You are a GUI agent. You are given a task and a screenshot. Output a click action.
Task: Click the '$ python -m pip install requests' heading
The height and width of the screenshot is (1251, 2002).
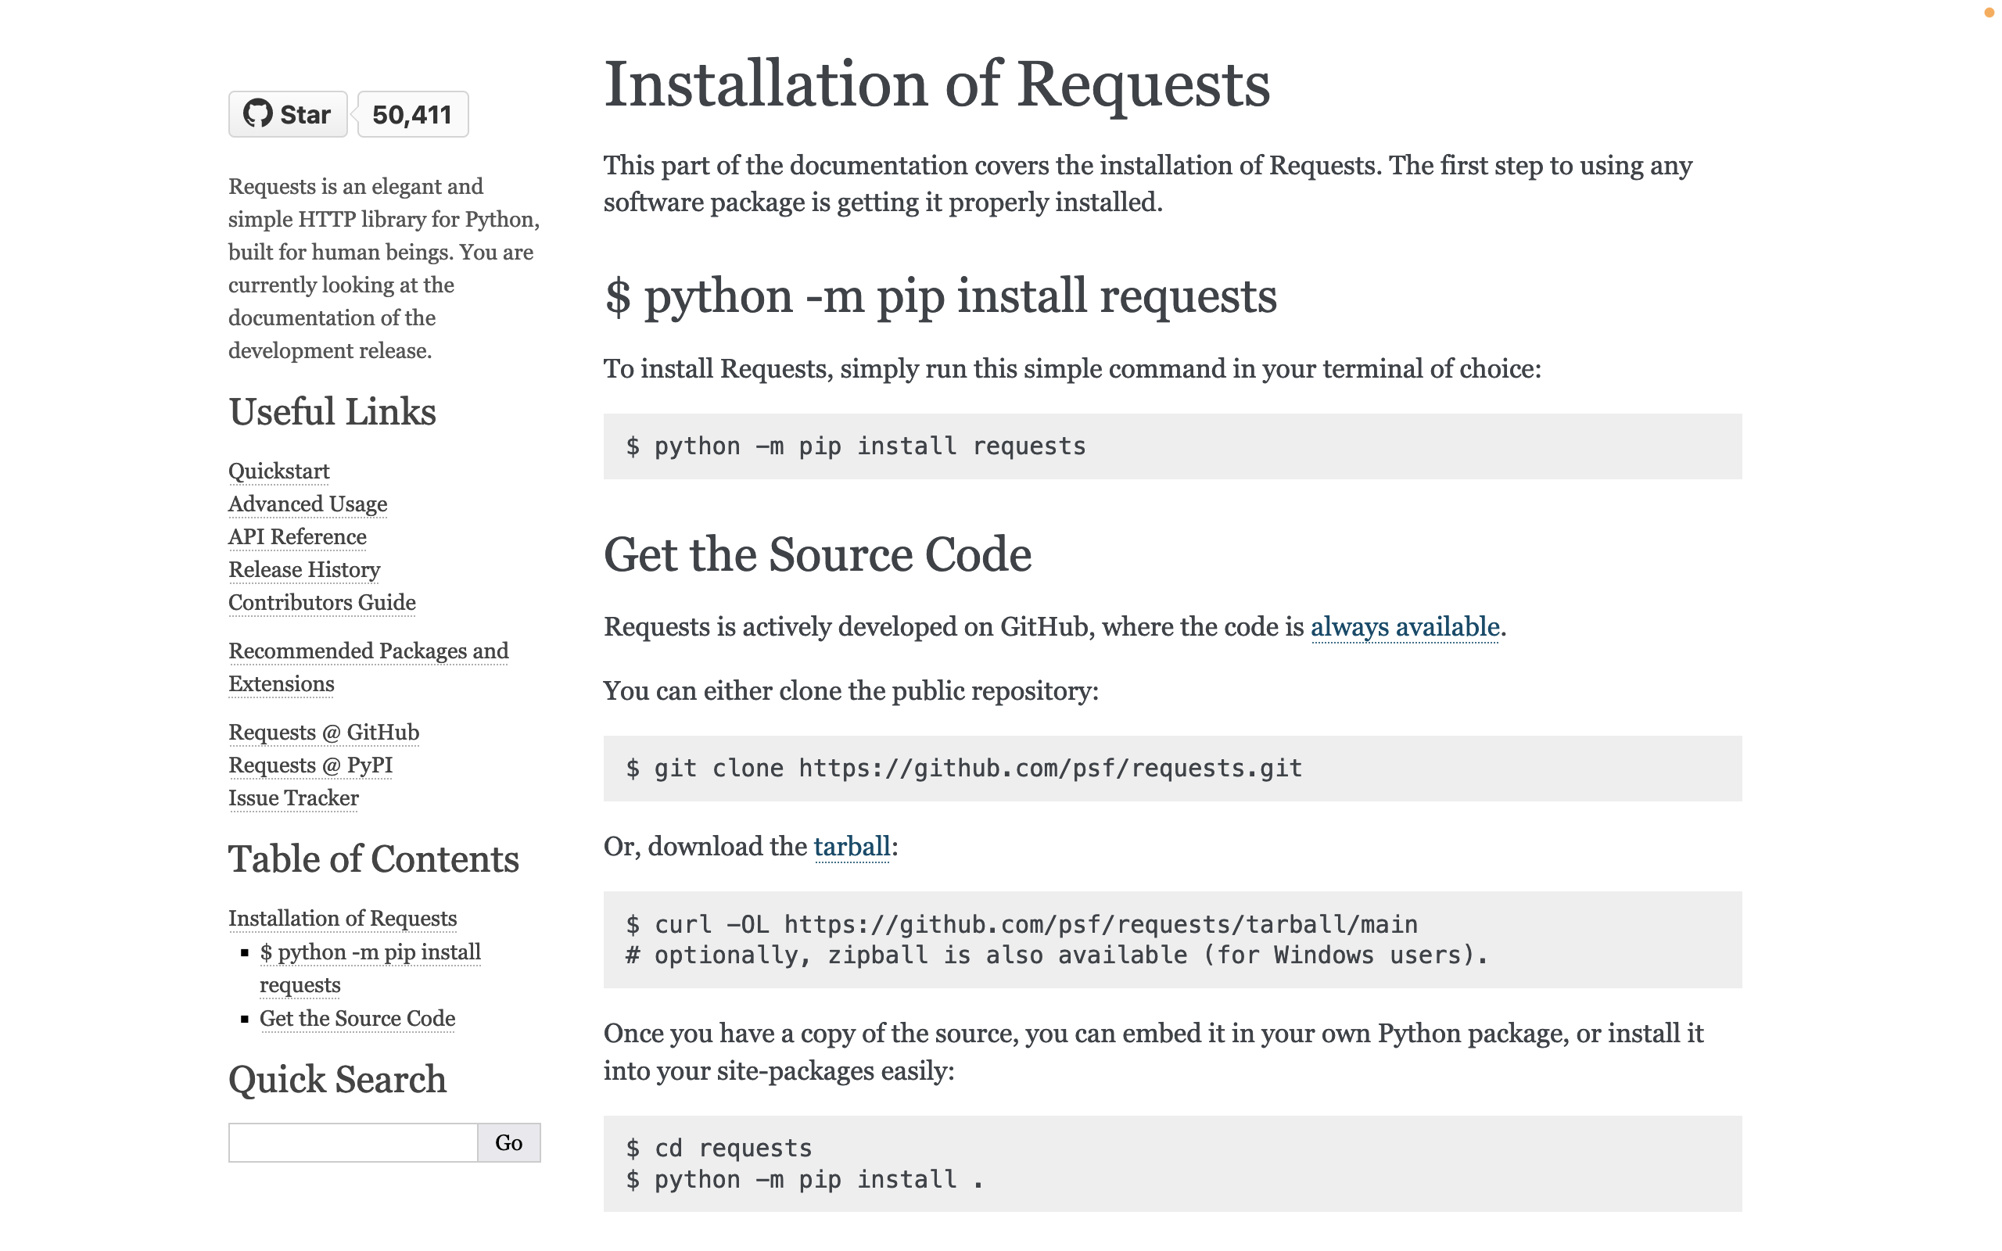(x=941, y=296)
